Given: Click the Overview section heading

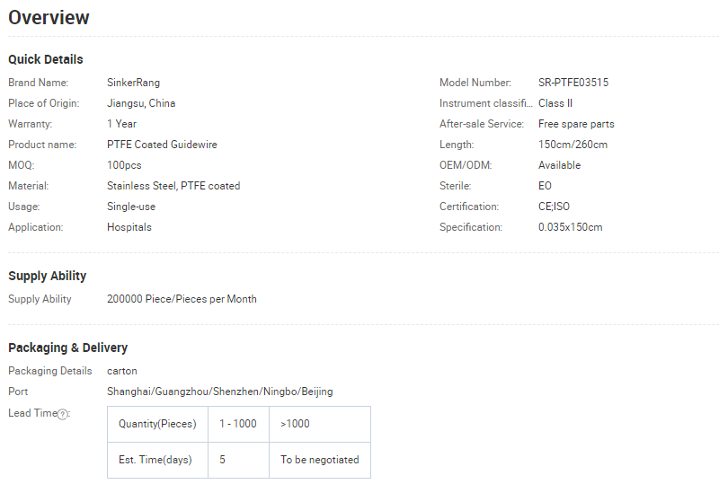Looking at the screenshot, I should (x=49, y=18).
